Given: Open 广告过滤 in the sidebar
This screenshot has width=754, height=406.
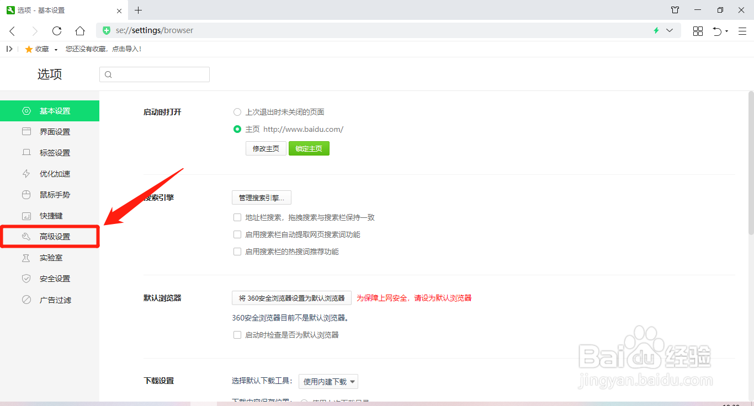Looking at the screenshot, I should tap(50, 300).
